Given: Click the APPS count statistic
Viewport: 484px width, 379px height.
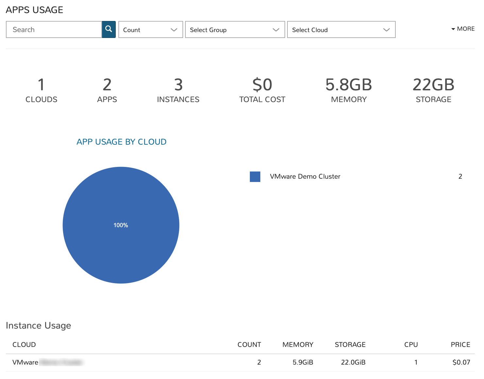Looking at the screenshot, I should tap(107, 90).
